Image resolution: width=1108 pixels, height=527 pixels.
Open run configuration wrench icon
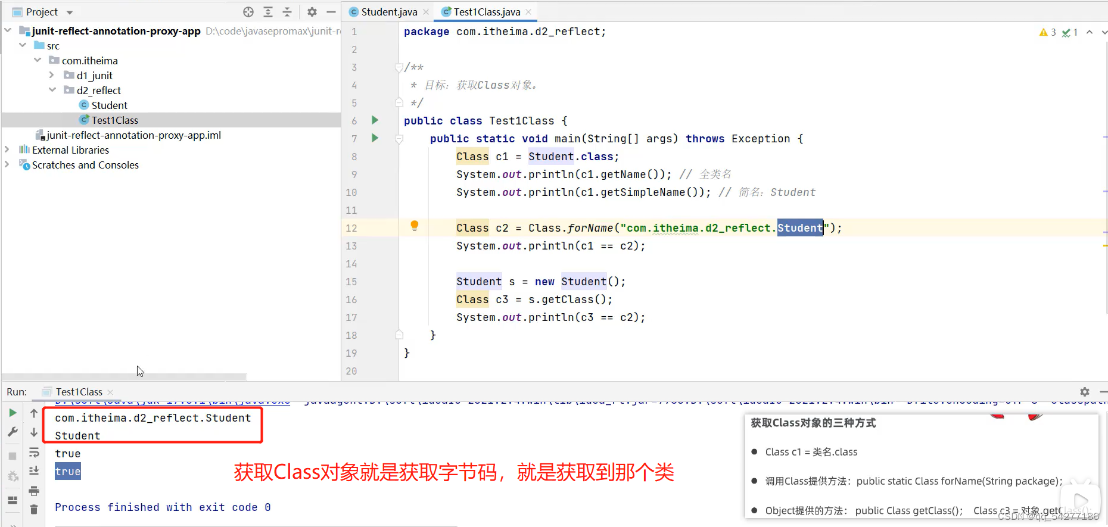click(x=13, y=432)
